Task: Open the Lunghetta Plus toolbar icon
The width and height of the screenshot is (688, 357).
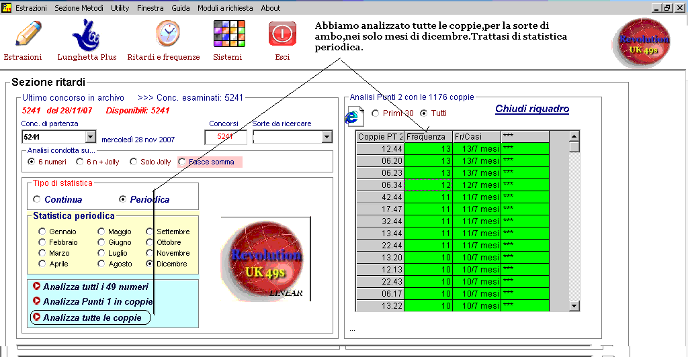Action: pyautogui.click(x=87, y=35)
